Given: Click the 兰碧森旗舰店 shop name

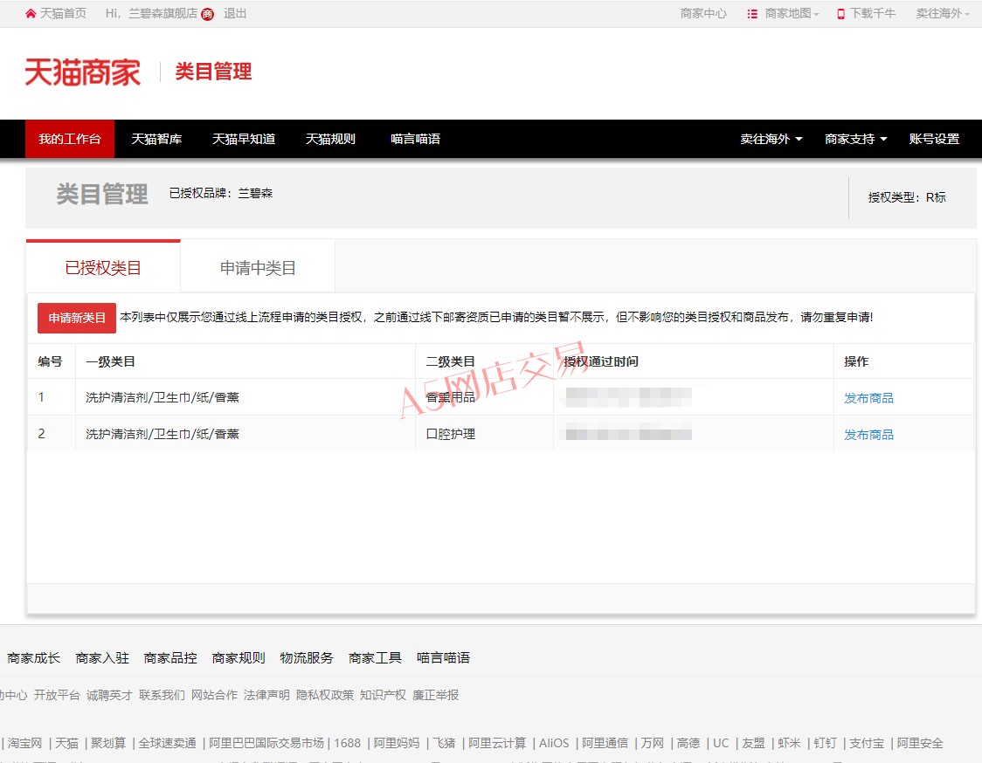Looking at the screenshot, I should tap(163, 14).
